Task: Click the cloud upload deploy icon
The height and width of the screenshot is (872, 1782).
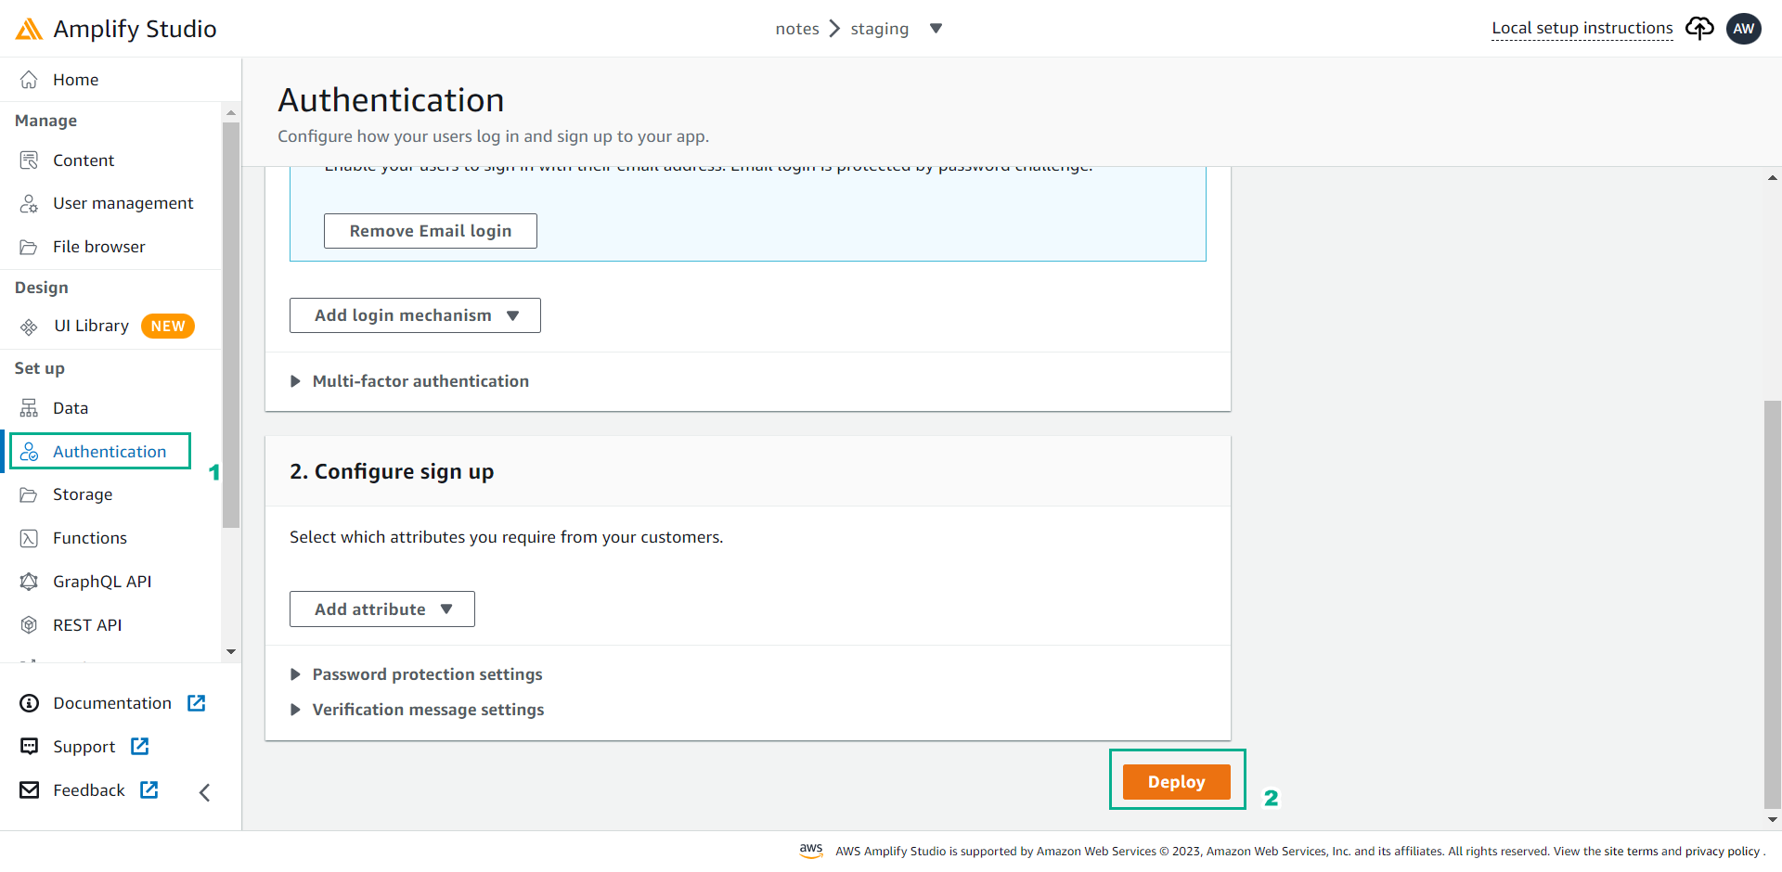Action: click(x=1699, y=29)
